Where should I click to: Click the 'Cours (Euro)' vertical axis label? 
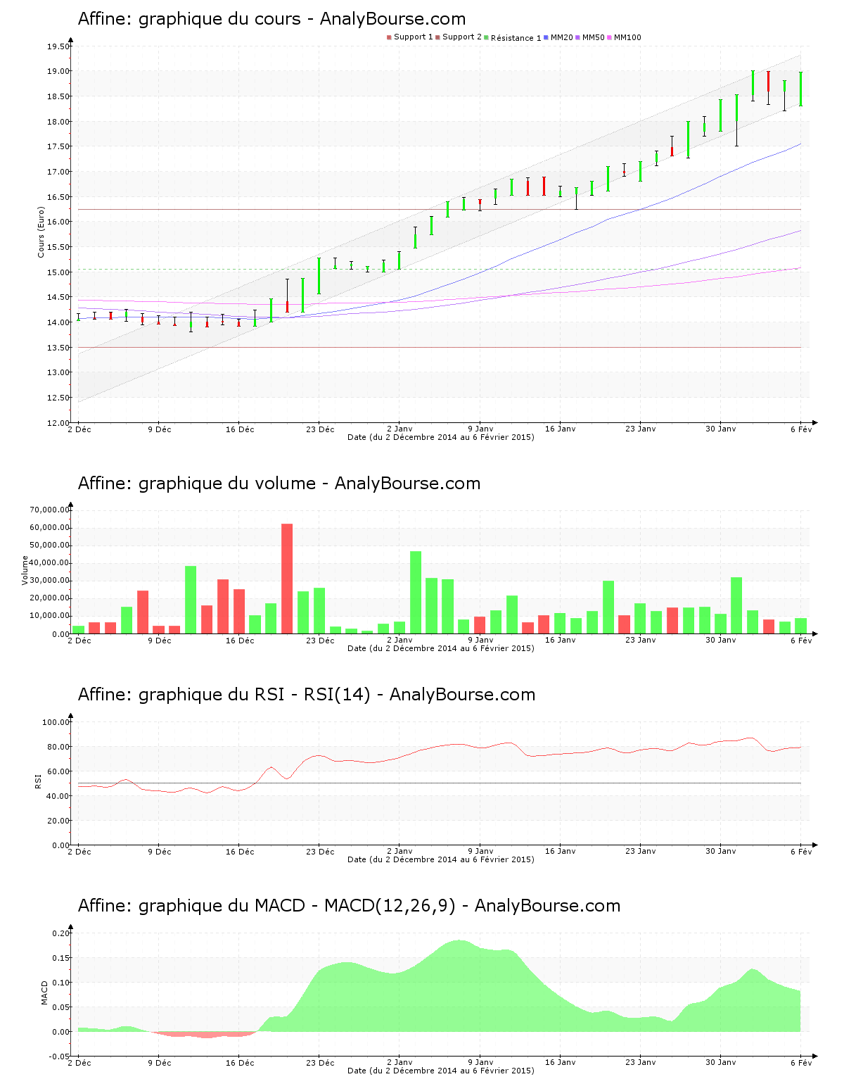click(x=41, y=232)
